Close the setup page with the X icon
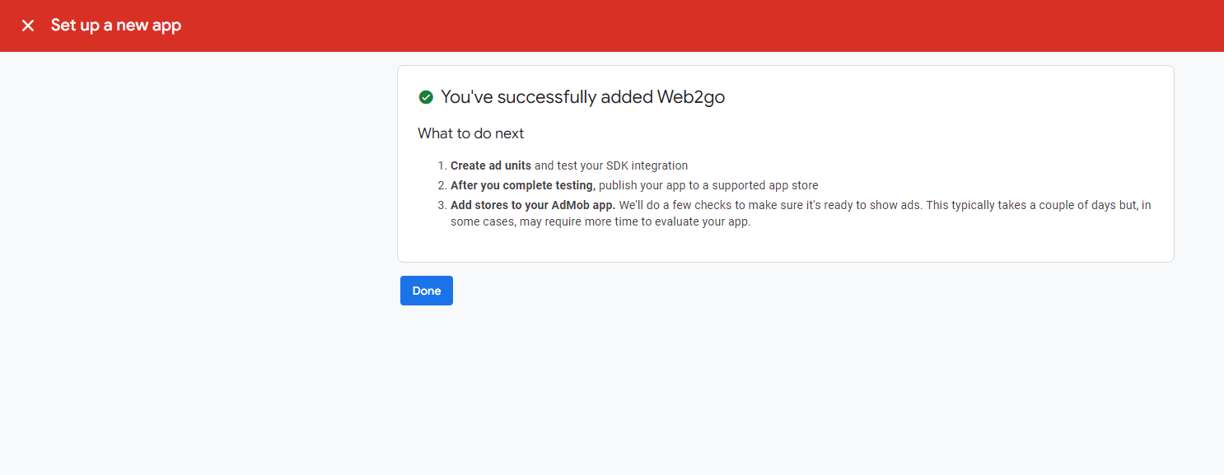Viewport: 1224px width, 475px height. click(x=28, y=26)
